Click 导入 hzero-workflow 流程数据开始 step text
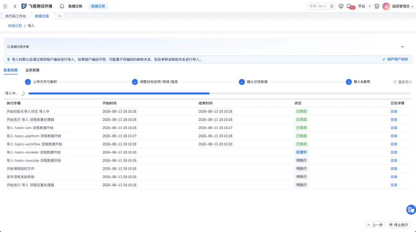 pyautogui.click(x=35, y=144)
